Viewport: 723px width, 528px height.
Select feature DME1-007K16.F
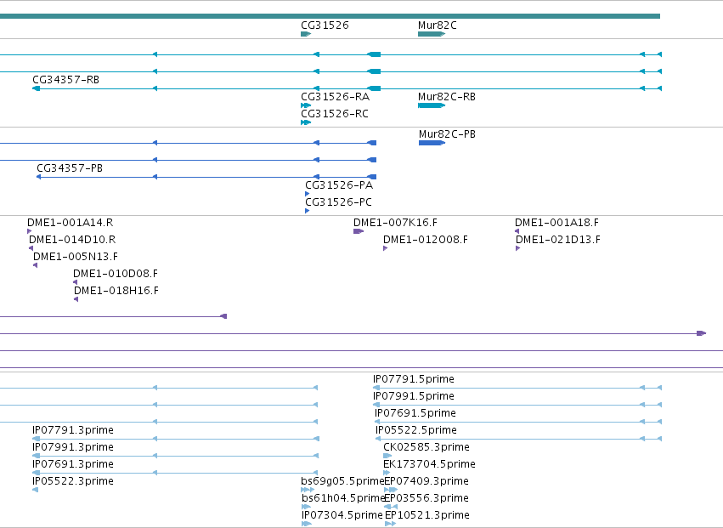coord(396,223)
